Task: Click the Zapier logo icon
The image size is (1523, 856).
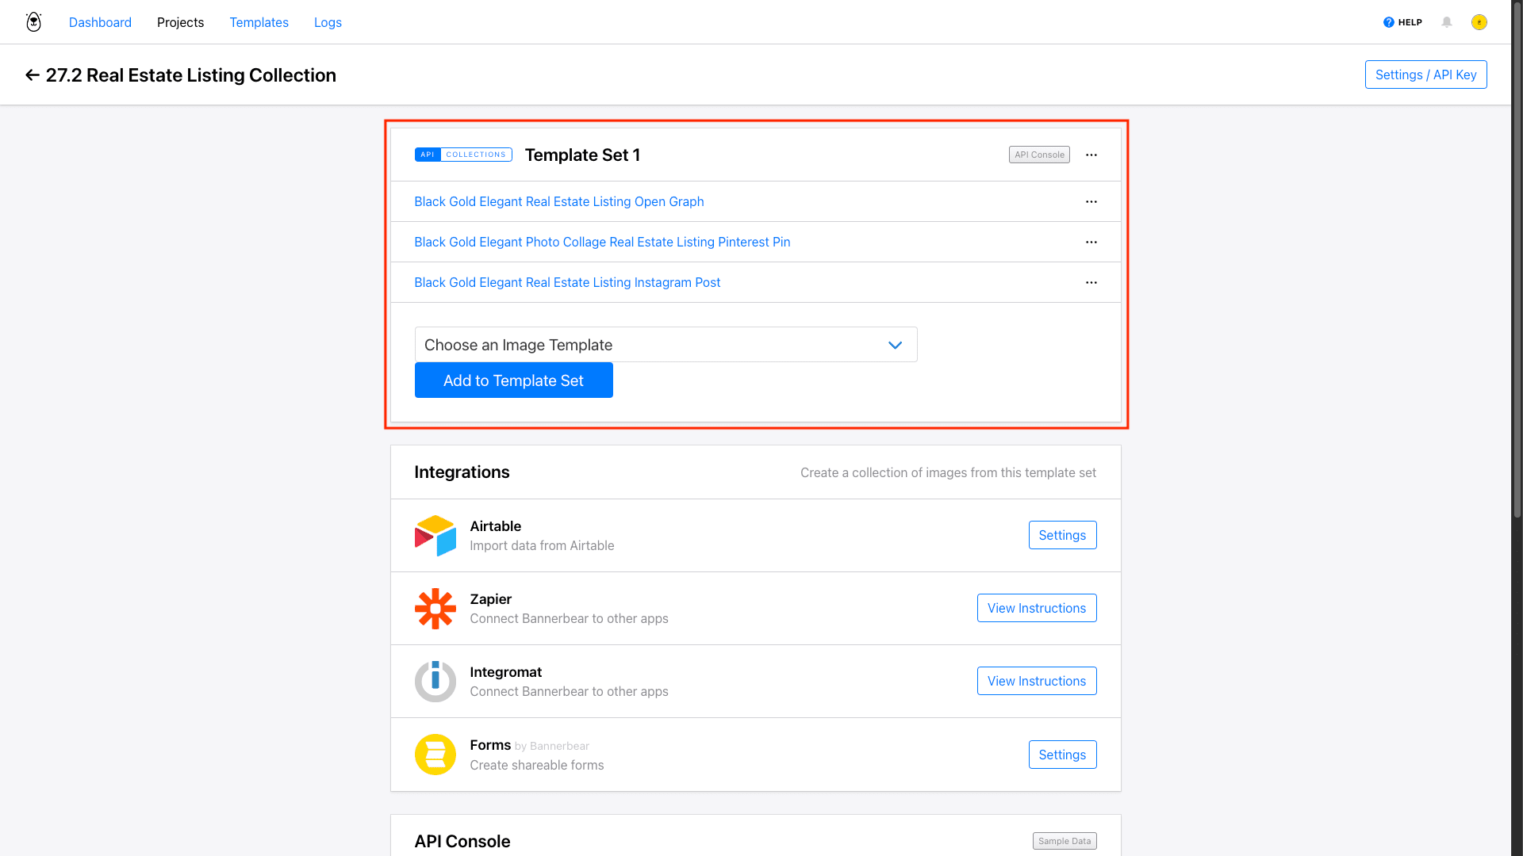Action: [x=435, y=609]
